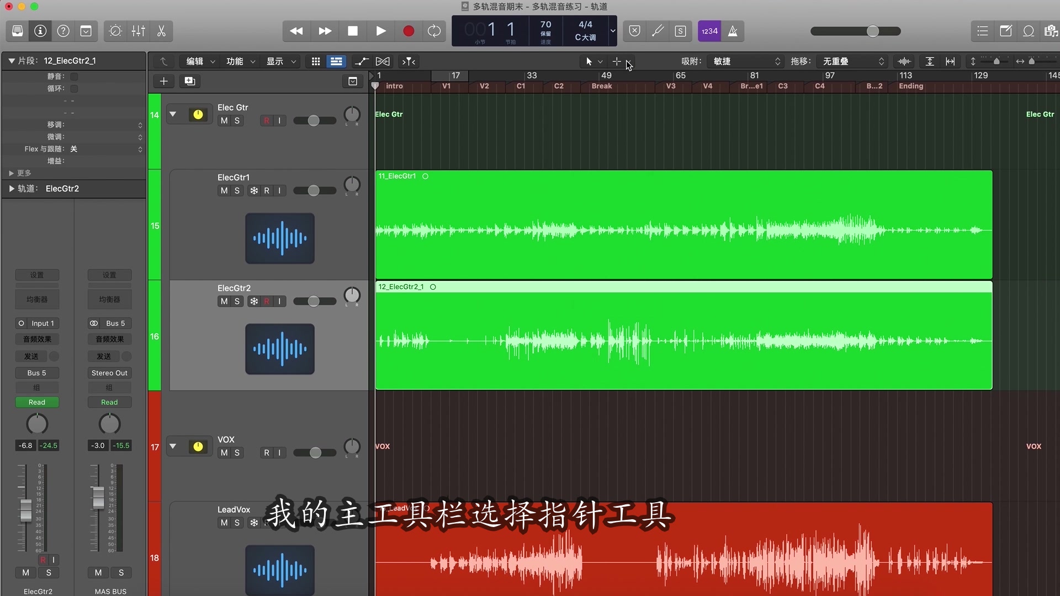Toggle the Solo S icon in control bar

[681, 31]
